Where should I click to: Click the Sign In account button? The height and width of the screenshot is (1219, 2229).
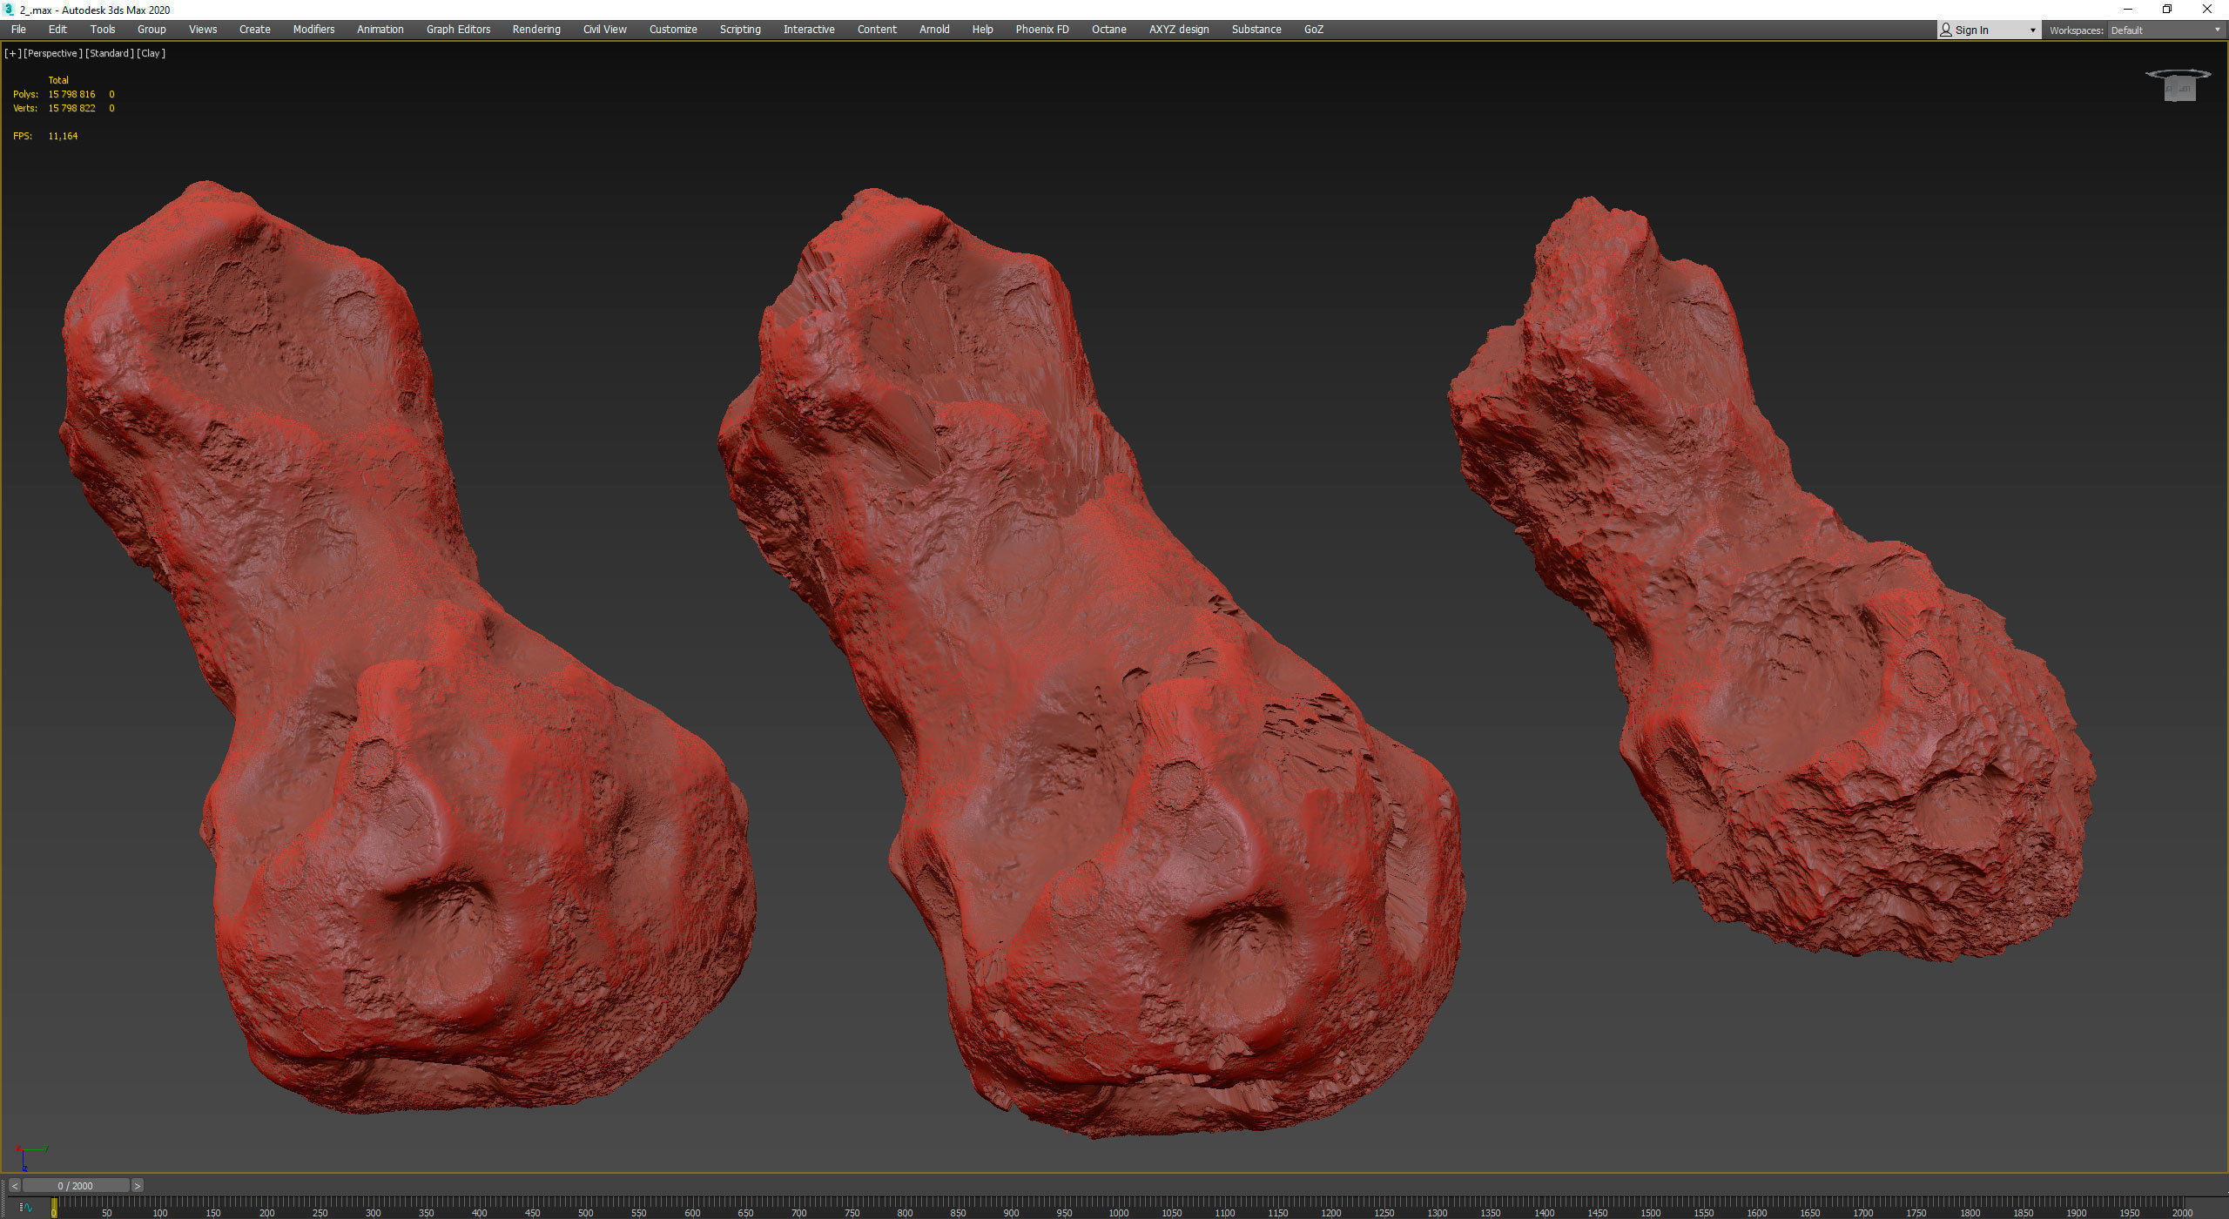coord(1988,30)
